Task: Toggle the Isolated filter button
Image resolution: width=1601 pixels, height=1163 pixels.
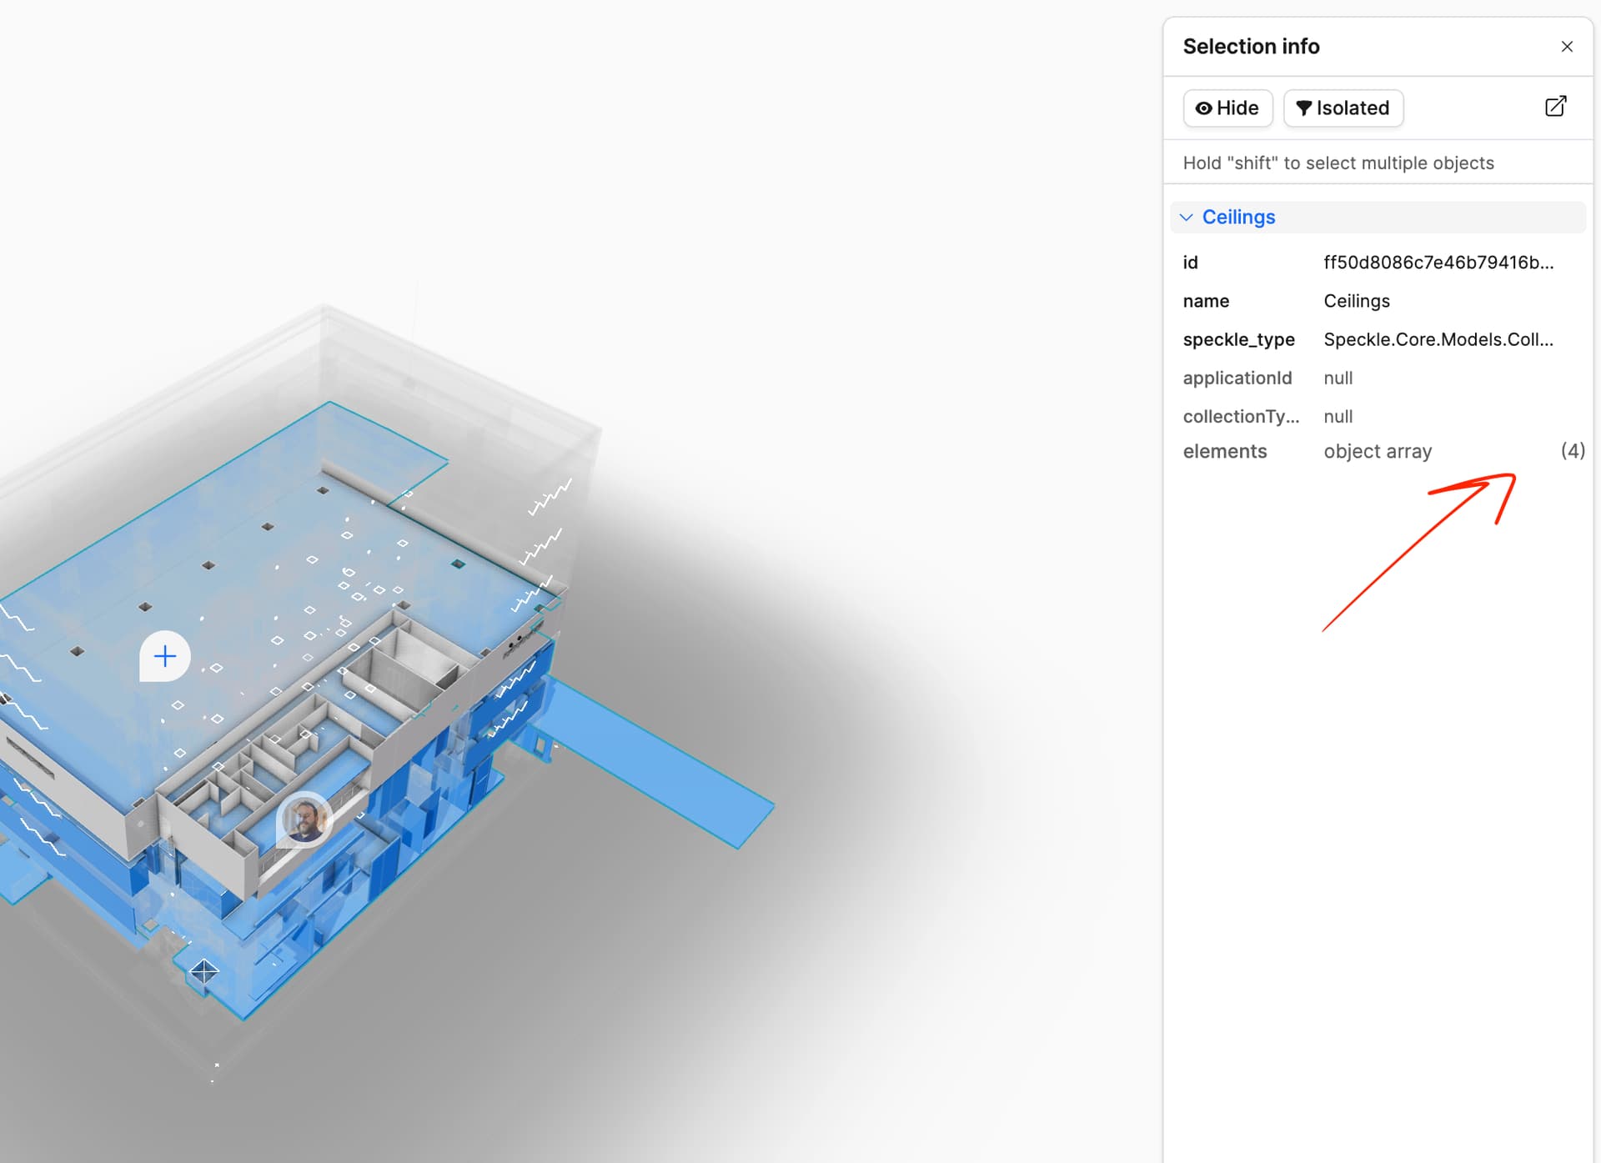Action: point(1343,108)
